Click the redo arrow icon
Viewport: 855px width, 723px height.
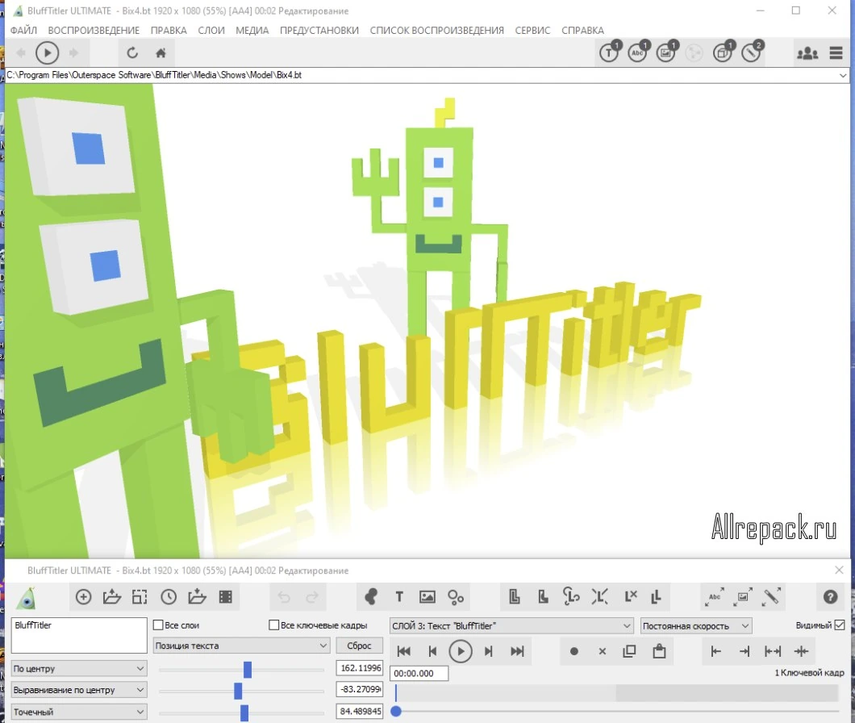312,597
